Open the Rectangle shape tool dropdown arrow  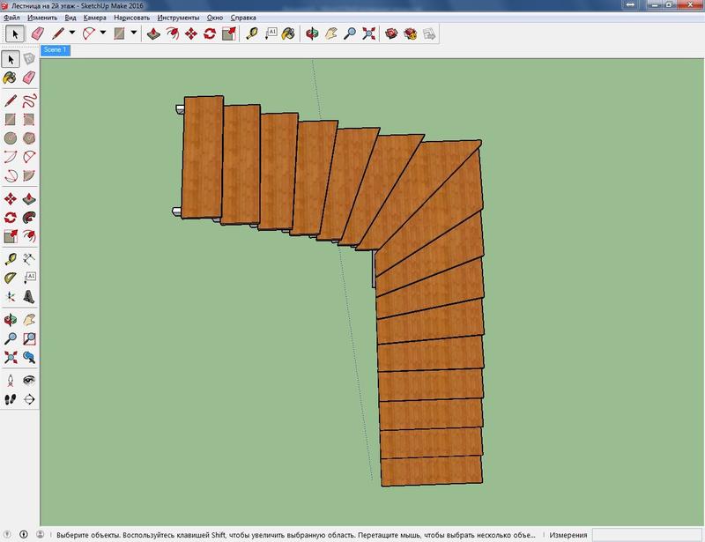point(133,33)
